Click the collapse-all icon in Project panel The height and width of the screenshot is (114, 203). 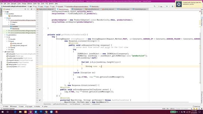click(28, 9)
